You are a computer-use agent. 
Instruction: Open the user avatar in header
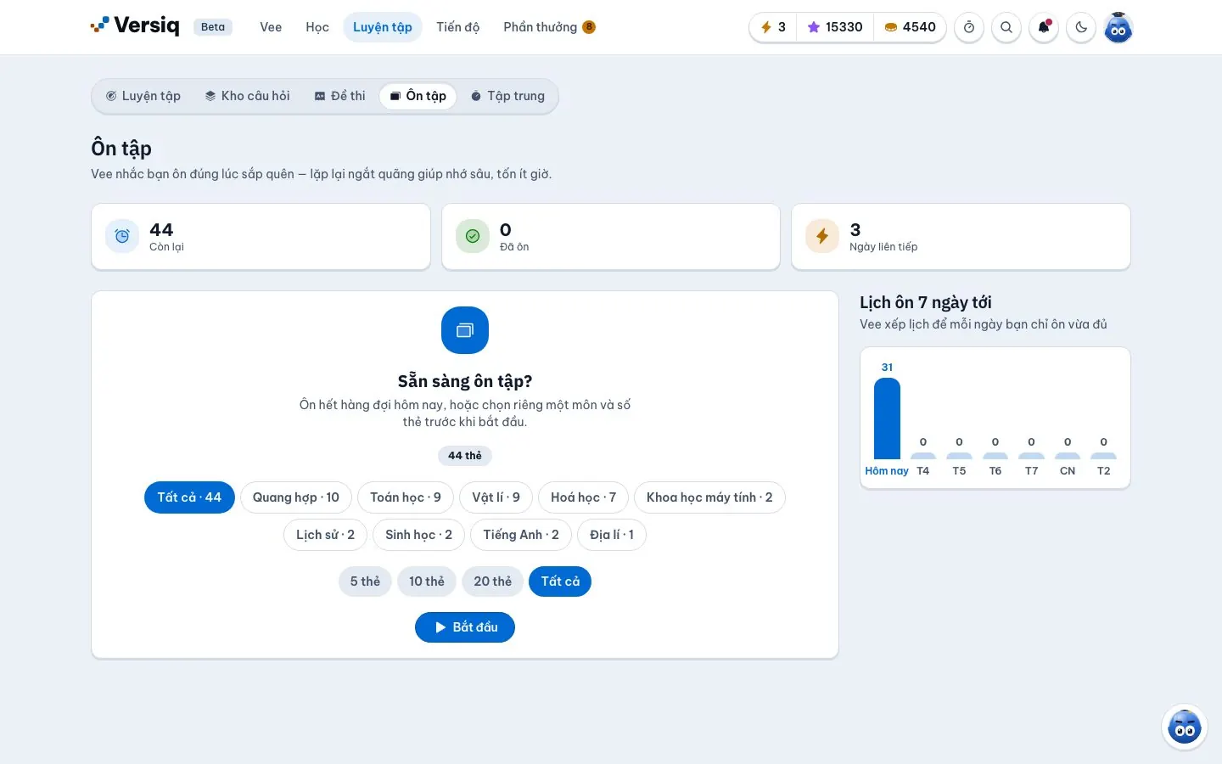(x=1118, y=27)
